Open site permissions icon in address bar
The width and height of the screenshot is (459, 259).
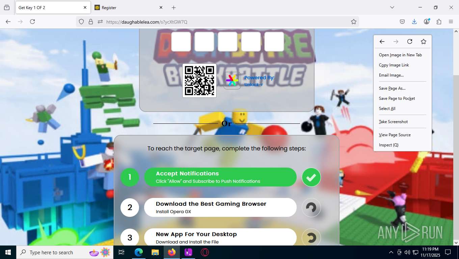100,22
